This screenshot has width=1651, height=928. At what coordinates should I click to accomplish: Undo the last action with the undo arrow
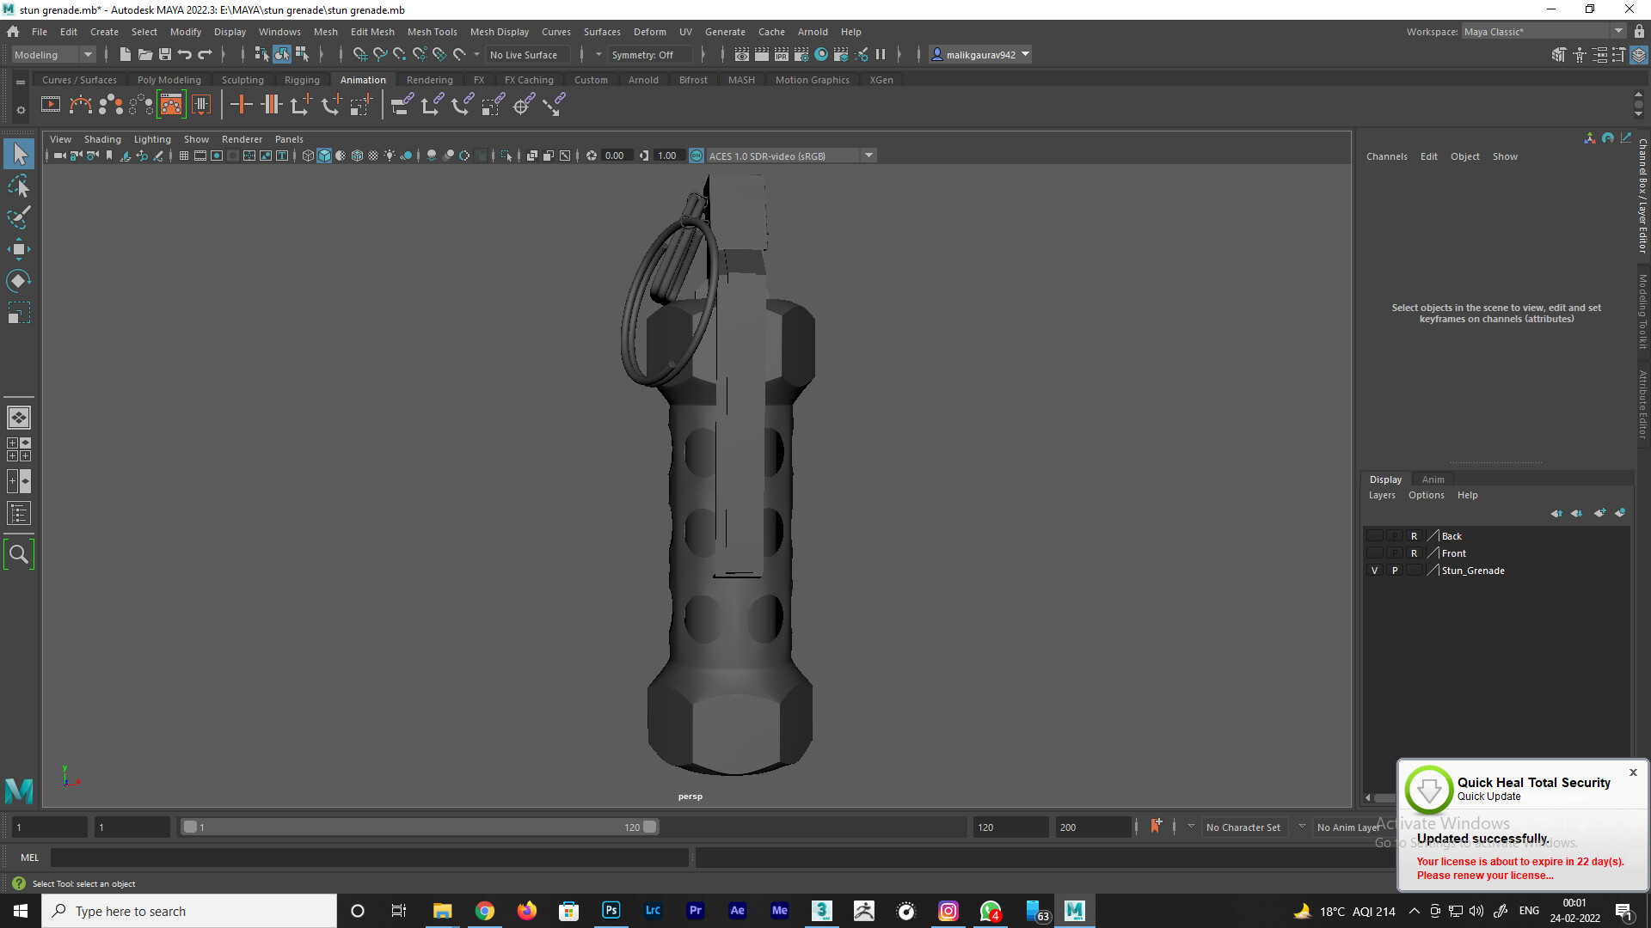184,54
